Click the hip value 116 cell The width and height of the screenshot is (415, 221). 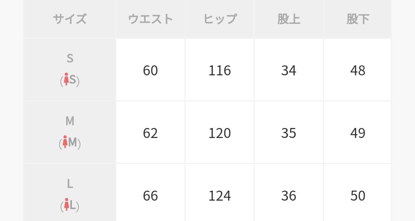point(220,70)
